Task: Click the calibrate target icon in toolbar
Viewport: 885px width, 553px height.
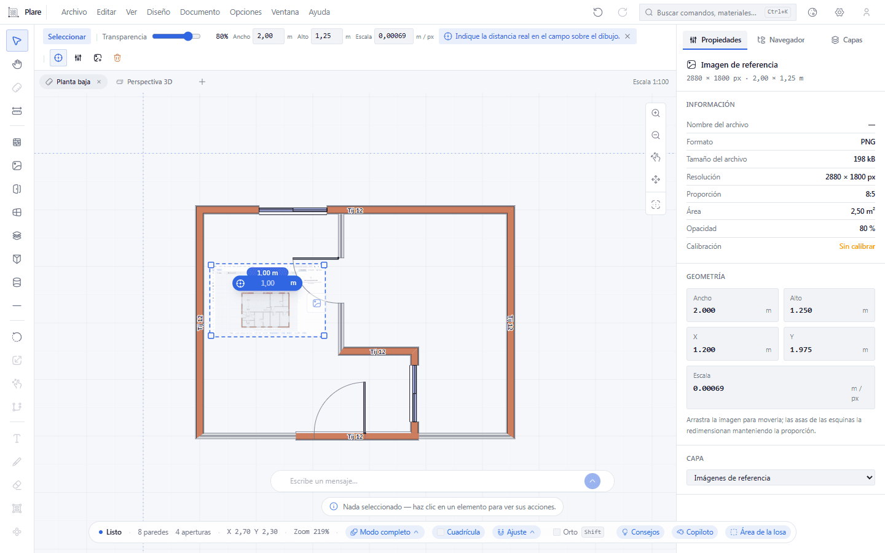Action: [58, 58]
